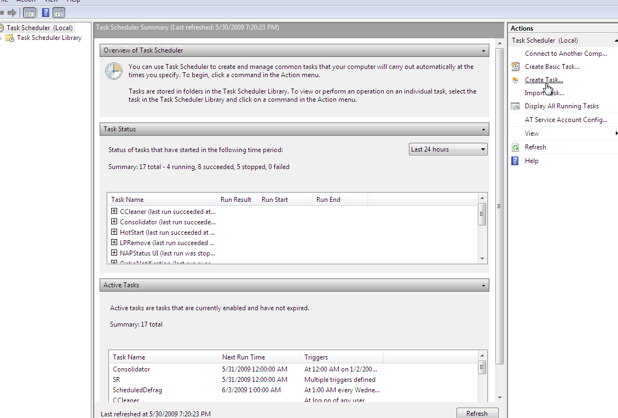Click the forward arrow toolbar icon
The width and height of the screenshot is (618, 418).
[12, 13]
